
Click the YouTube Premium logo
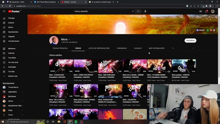(14, 11)
